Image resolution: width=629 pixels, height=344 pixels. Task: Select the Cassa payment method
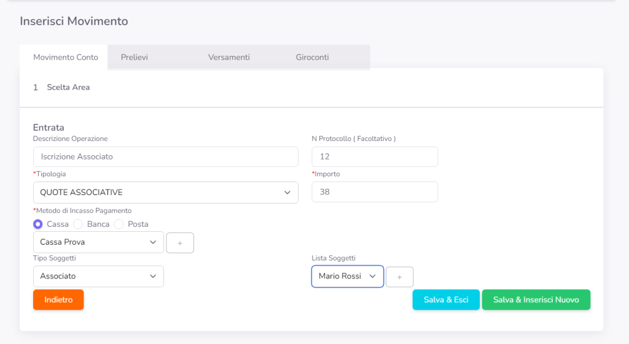(x=38, y=224)
